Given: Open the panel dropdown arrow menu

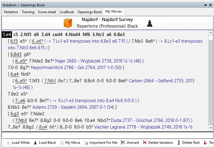Looking at the screenshot, I should pyautogui.click(x=206, y=5).
